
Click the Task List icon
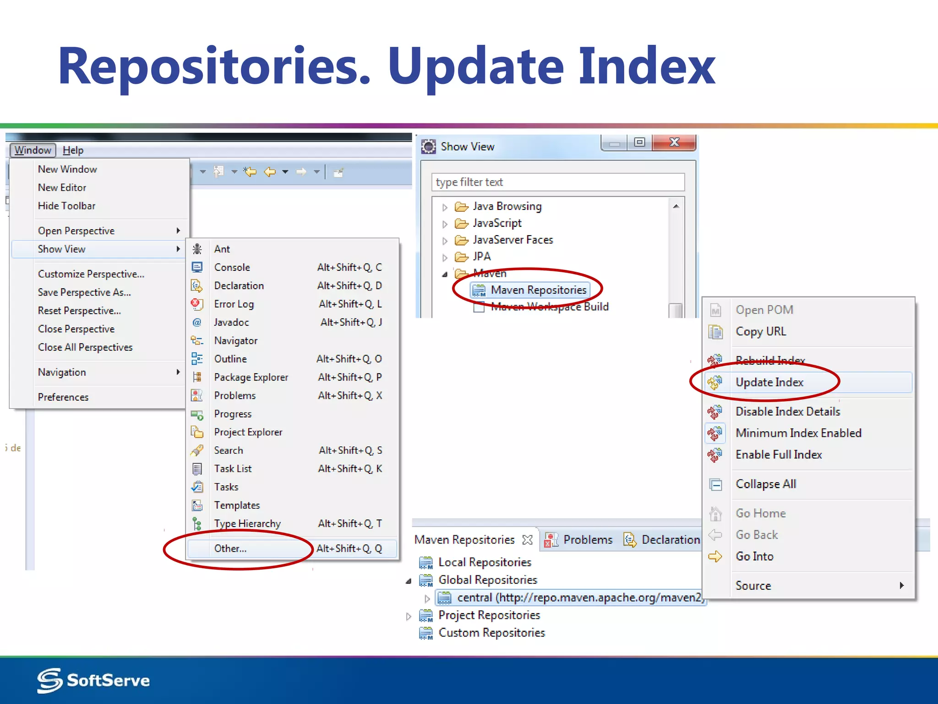coord(197,469)
